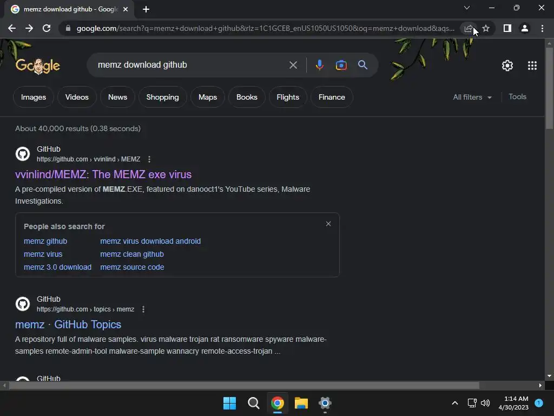Screen dimensions: 554x416
Task: Switch to Maps results
Action: 207,97
